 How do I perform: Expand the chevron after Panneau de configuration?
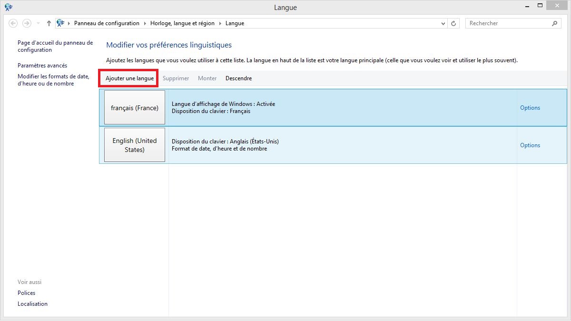tap(145, 23)
